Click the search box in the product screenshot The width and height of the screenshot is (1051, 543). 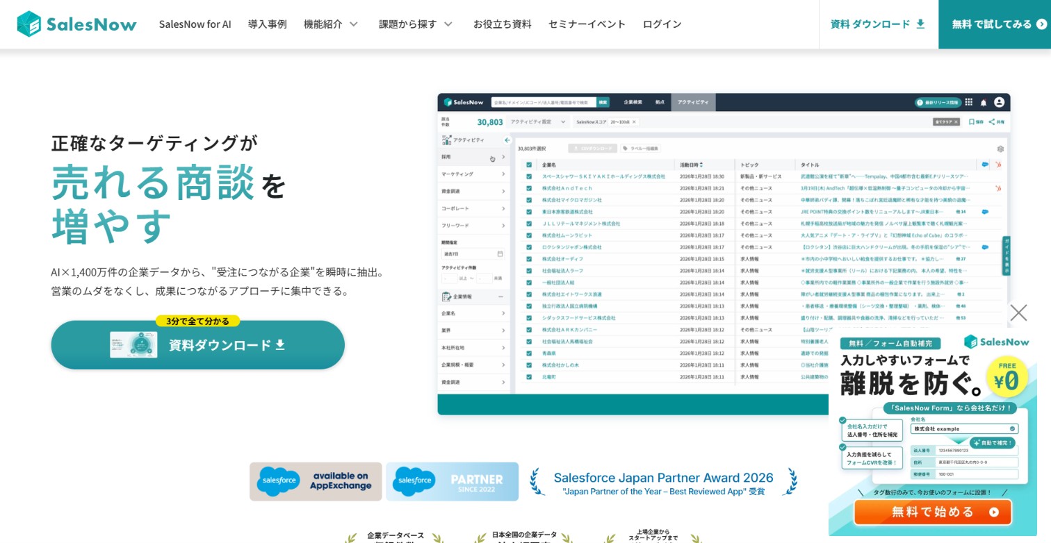pyautogui.click(x=544, y=102)
